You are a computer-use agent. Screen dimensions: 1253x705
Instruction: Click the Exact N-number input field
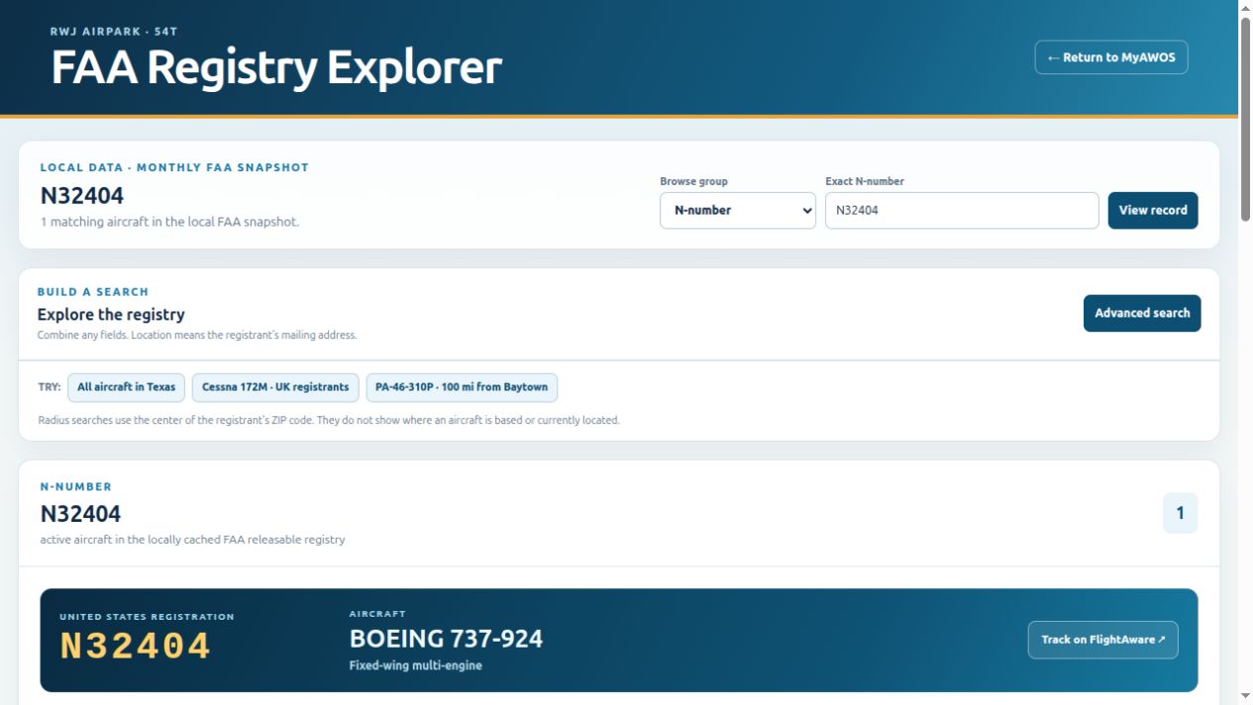[x=962, y=210]
